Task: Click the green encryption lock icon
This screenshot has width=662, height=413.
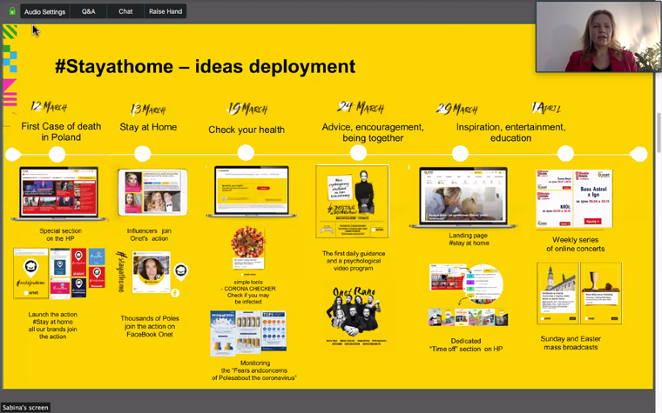Action: (x=12, y=11)
